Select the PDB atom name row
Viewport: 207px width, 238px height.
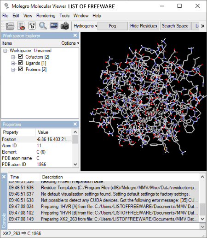coord(37,158)
